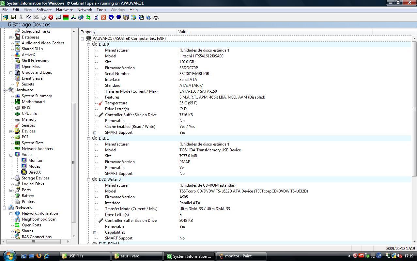Expand Capabilities under DVD Writer 0
417x261 pixels.
(x=95, y=232)
